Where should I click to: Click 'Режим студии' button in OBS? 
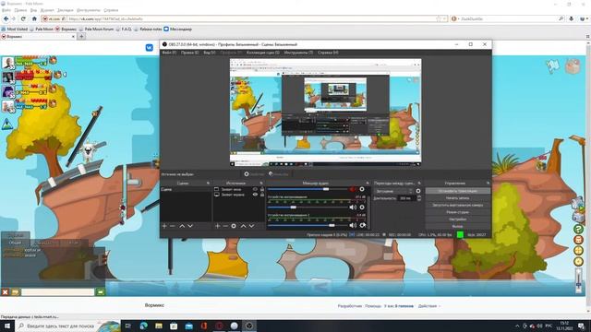(x=458, y=212)
